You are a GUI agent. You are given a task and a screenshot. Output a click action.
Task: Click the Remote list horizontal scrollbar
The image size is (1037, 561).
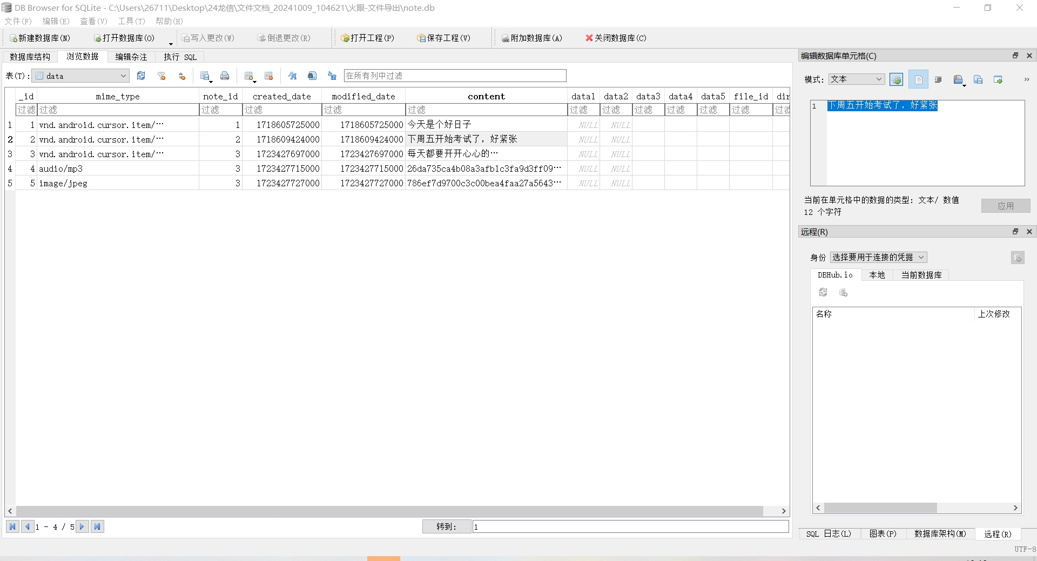point(880,508)
